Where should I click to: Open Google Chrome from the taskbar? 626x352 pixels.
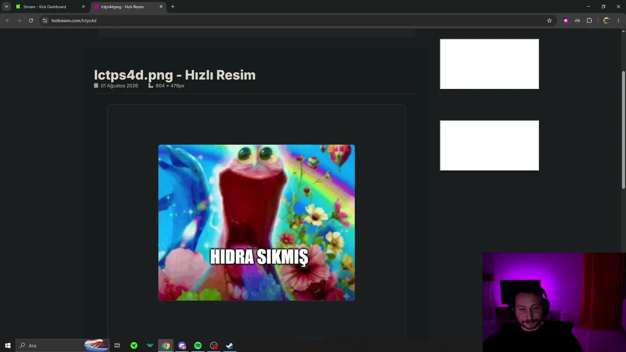point(166,346)
